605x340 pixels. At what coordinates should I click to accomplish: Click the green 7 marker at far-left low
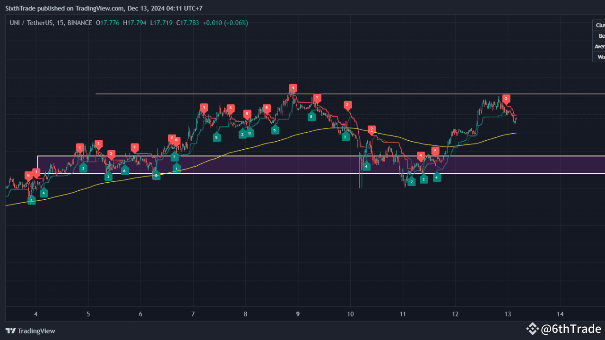31,201
